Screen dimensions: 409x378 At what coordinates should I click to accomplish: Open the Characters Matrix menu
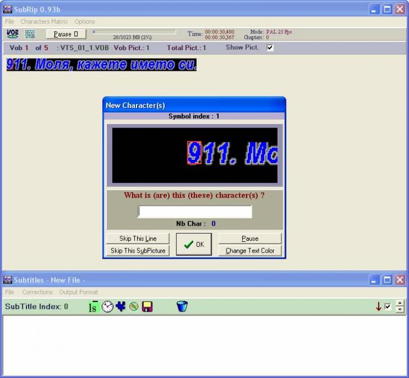[44, 21]
